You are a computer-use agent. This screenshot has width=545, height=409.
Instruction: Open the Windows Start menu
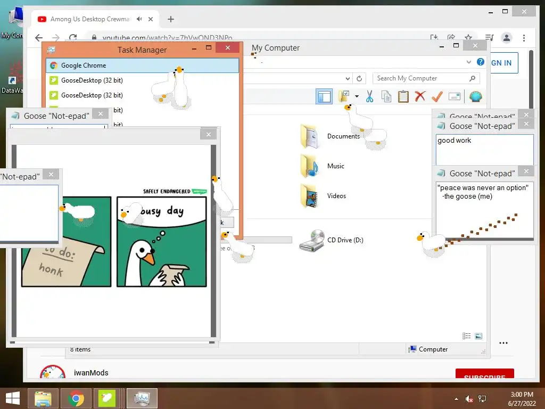click(x=13, y=398)
